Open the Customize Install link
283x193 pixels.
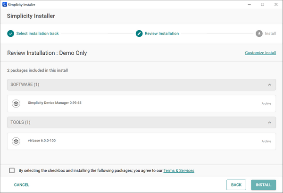click(260, 53)
